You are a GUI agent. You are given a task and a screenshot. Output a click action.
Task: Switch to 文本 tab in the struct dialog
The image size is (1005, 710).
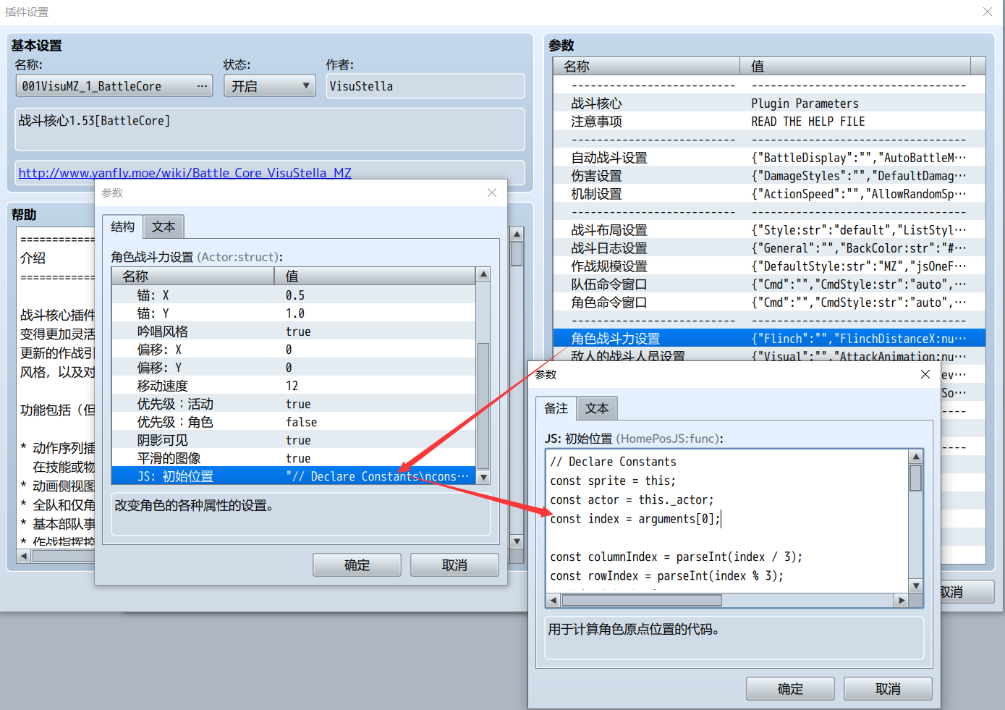click(x=164, y=227)
